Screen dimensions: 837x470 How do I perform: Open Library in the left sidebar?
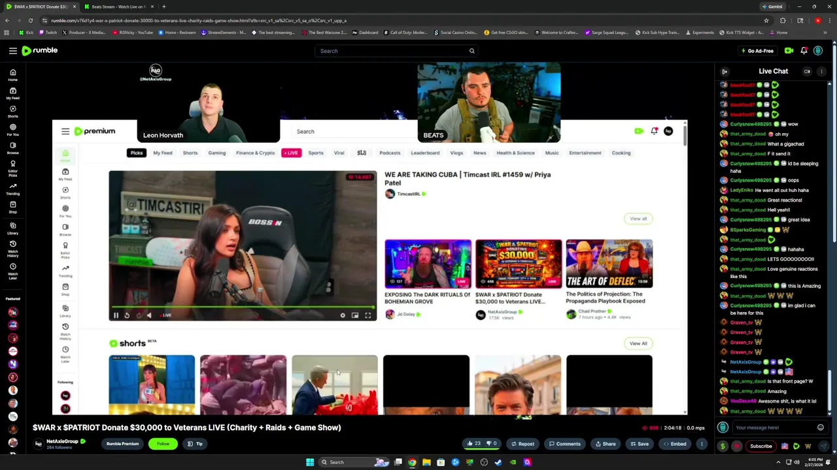click(12, 228)
